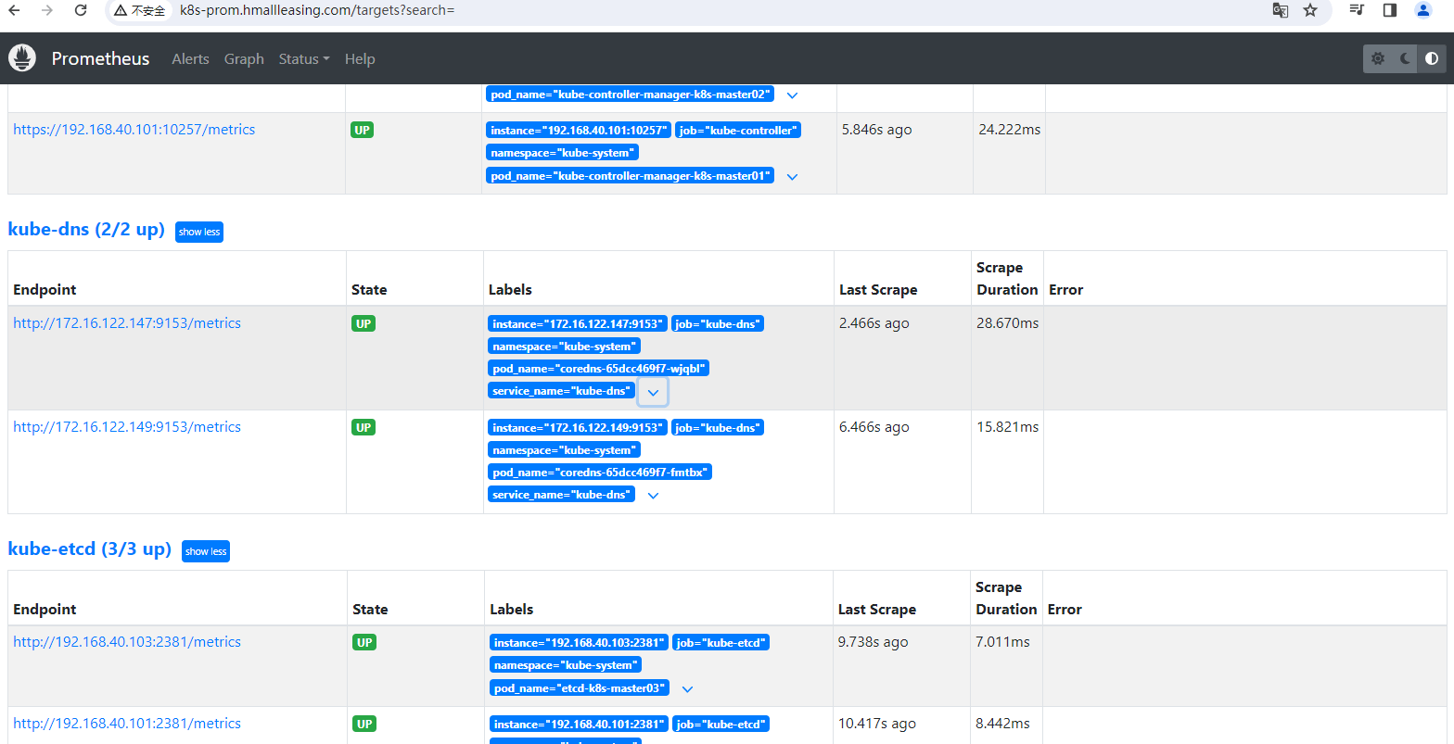
Task: Select the auto contrast theme toggle
Action: tap(1432, 58)
